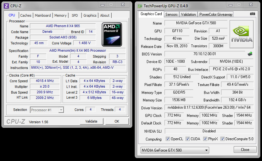Click the Release Date value Nov 09, 2010
Image resolution: width=262 pixels, height=161 pixels.
click(x=177, y=46)
